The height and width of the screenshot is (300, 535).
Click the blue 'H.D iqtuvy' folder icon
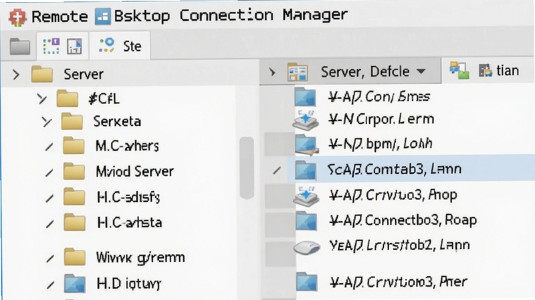click(75, 283)
